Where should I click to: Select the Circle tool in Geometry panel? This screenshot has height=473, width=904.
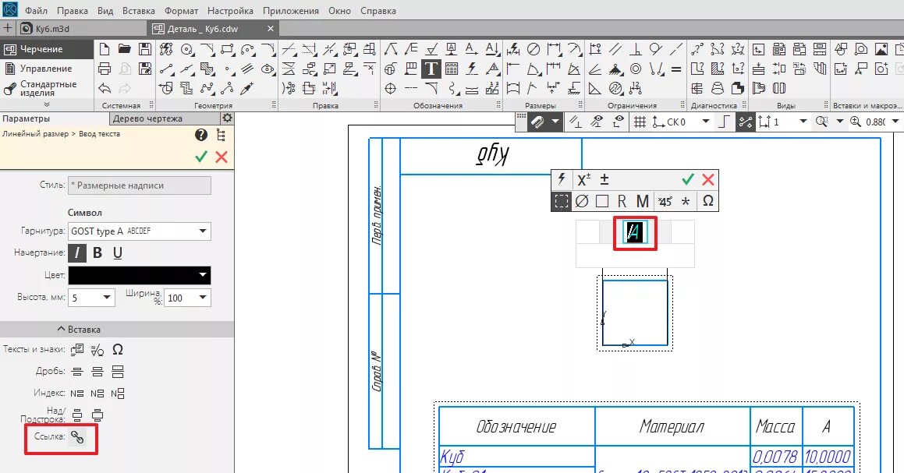(186, 50)
